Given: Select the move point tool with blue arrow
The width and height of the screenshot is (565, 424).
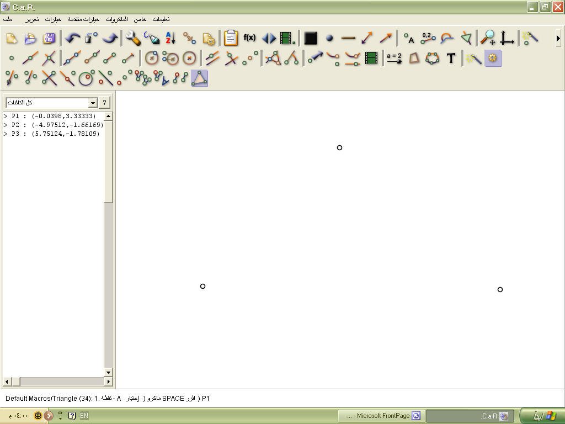Looking at the screenshot, I should point(315,58).
